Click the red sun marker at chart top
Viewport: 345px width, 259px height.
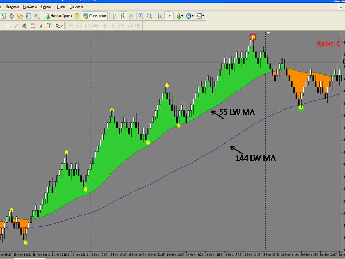[253, 37]
